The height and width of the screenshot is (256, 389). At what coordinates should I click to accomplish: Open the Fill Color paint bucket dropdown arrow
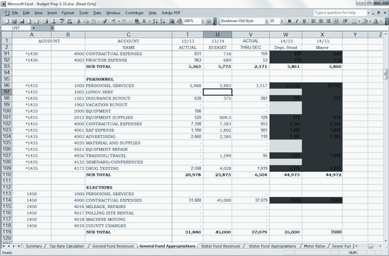coord(370,21)
